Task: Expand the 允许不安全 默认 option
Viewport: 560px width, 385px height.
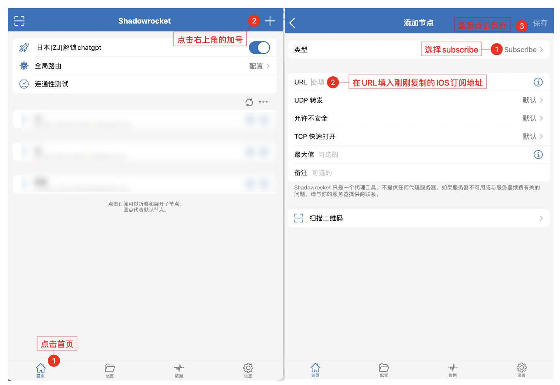Action: click(419, 118)
